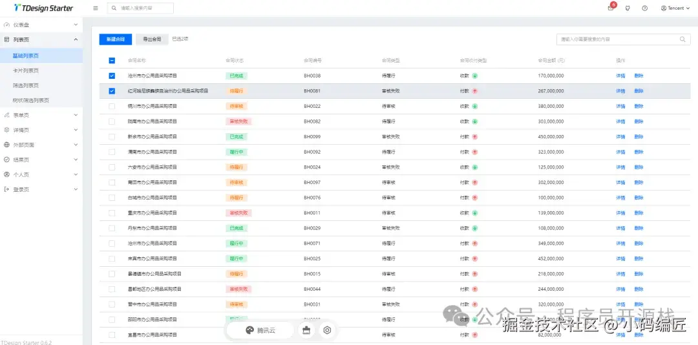
Task: Click contract number BH0071
Action: point(312,243)
